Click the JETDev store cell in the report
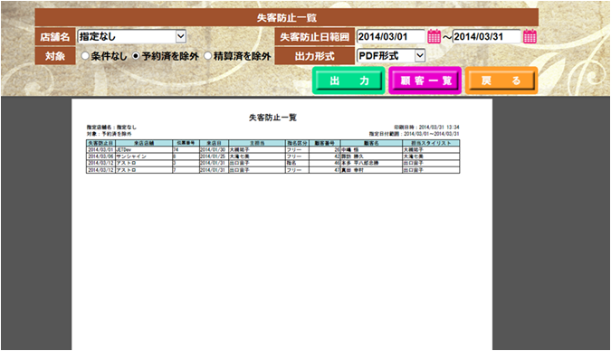Image resolution: width=611 pixels, height=351 pixels. click(144, 149)
